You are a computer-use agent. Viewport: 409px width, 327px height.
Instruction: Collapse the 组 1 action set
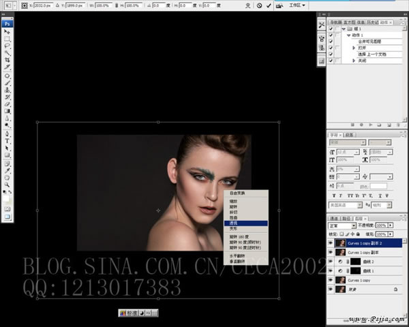[x=344, y=29]
